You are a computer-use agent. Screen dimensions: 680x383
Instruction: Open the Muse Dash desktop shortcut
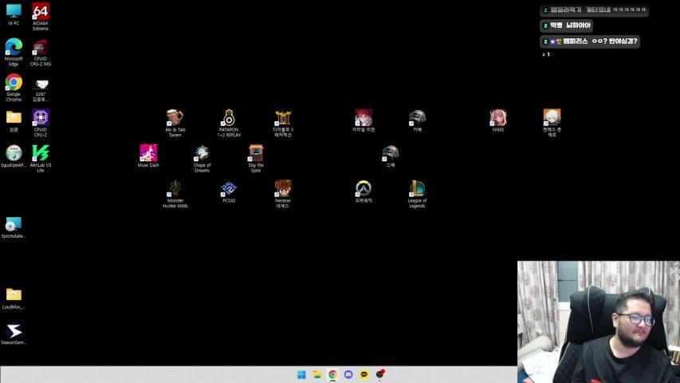click(x=148, y=153)
